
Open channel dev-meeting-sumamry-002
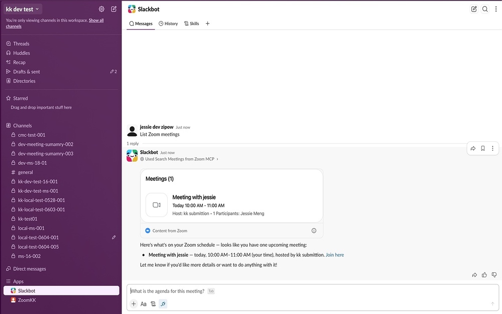point(46,144)
